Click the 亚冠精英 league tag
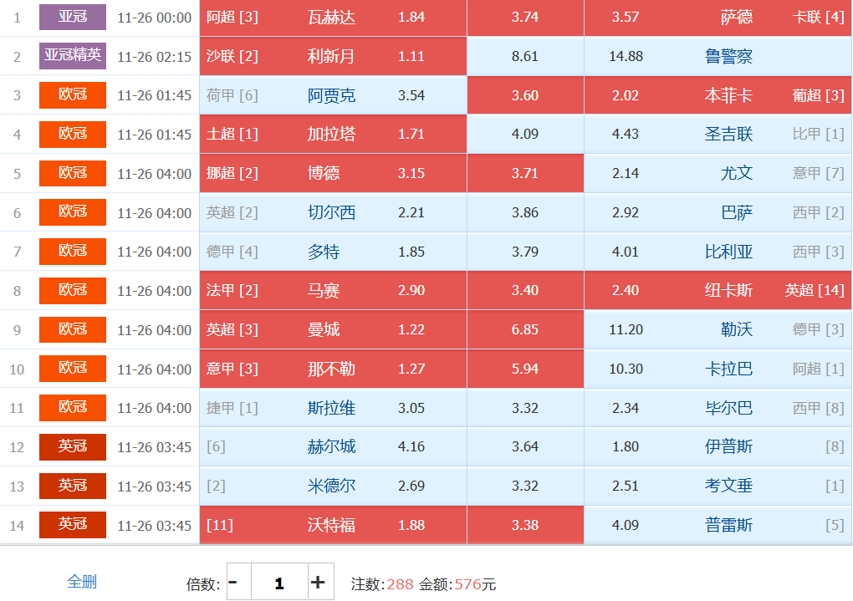Screen dimensions: 853x601 coord(73,56)
